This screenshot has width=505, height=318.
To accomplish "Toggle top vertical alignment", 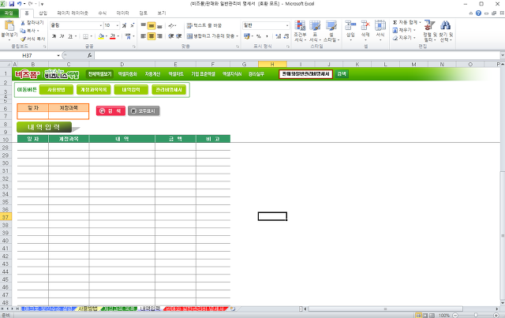I will click(144, 25).
